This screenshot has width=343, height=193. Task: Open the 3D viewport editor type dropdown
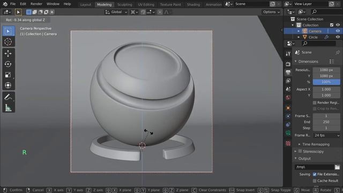[x=7, y=12]
